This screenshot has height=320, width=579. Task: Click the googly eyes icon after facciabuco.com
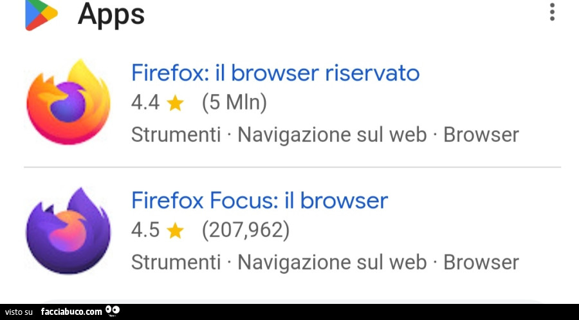click(x=113, y=311)
